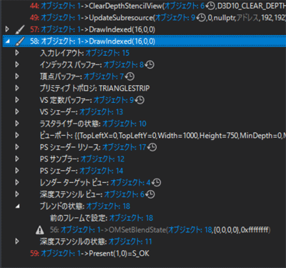Open history clock icon next to オブジェクト: 7
Viewport: 286px width, 268px height.
(130, 76)
